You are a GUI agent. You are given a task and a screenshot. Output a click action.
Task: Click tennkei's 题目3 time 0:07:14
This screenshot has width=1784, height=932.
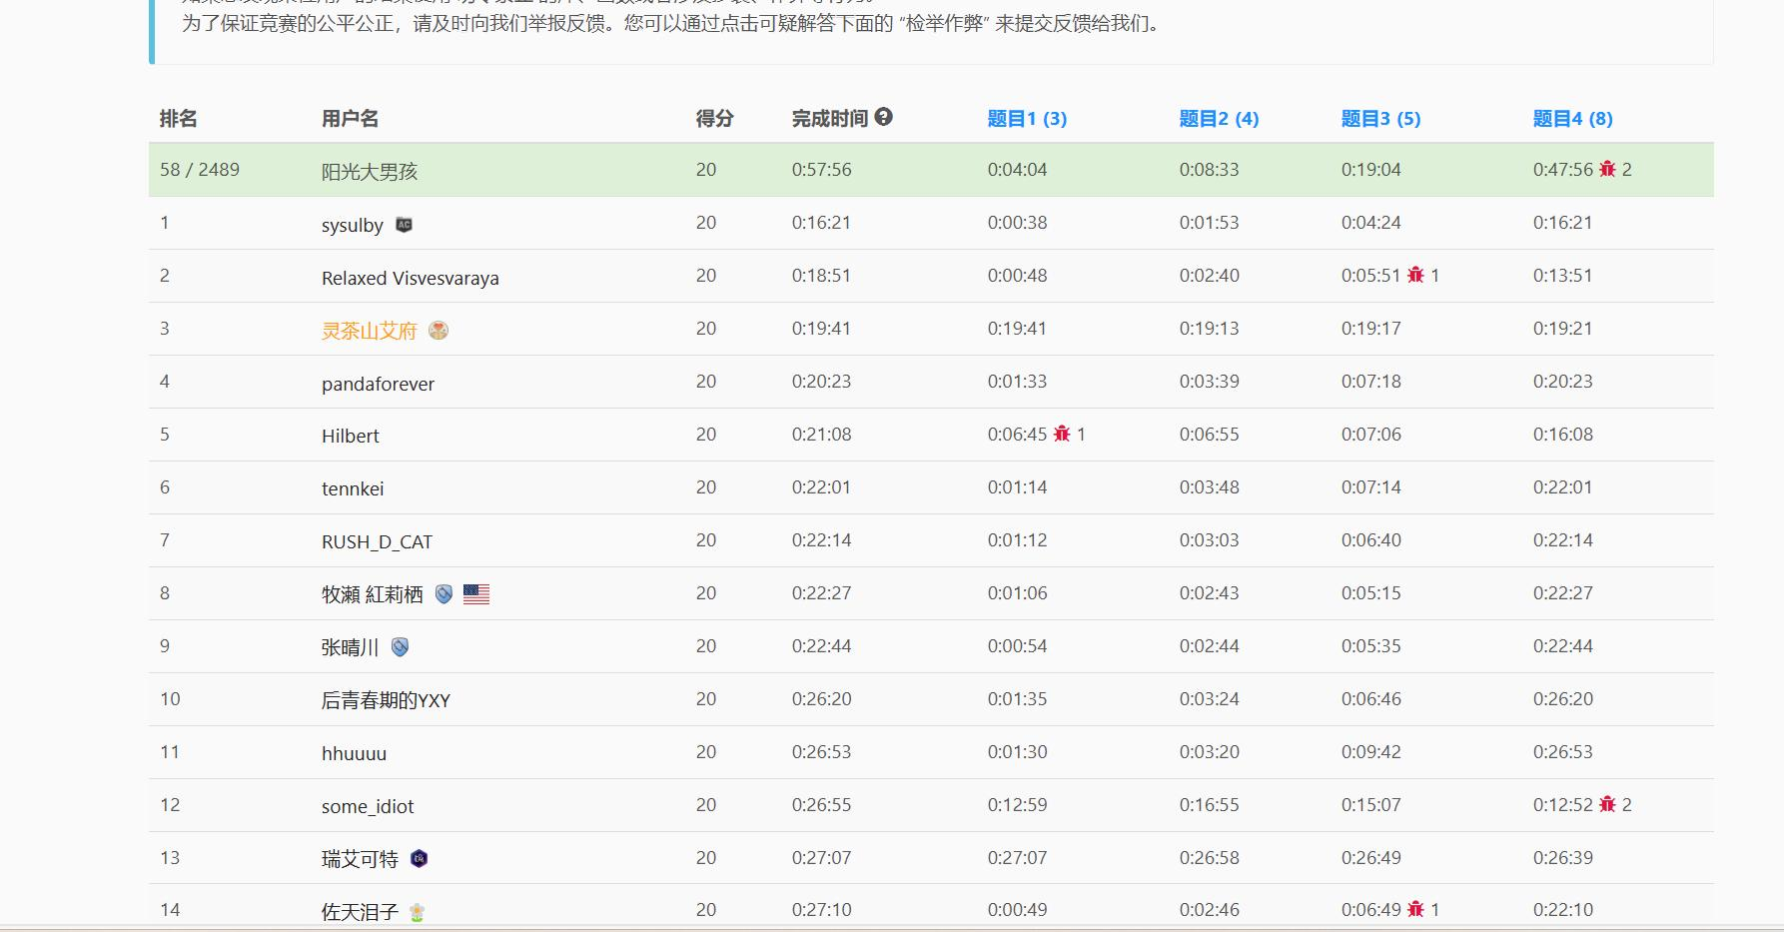[x=1370, y=487]
